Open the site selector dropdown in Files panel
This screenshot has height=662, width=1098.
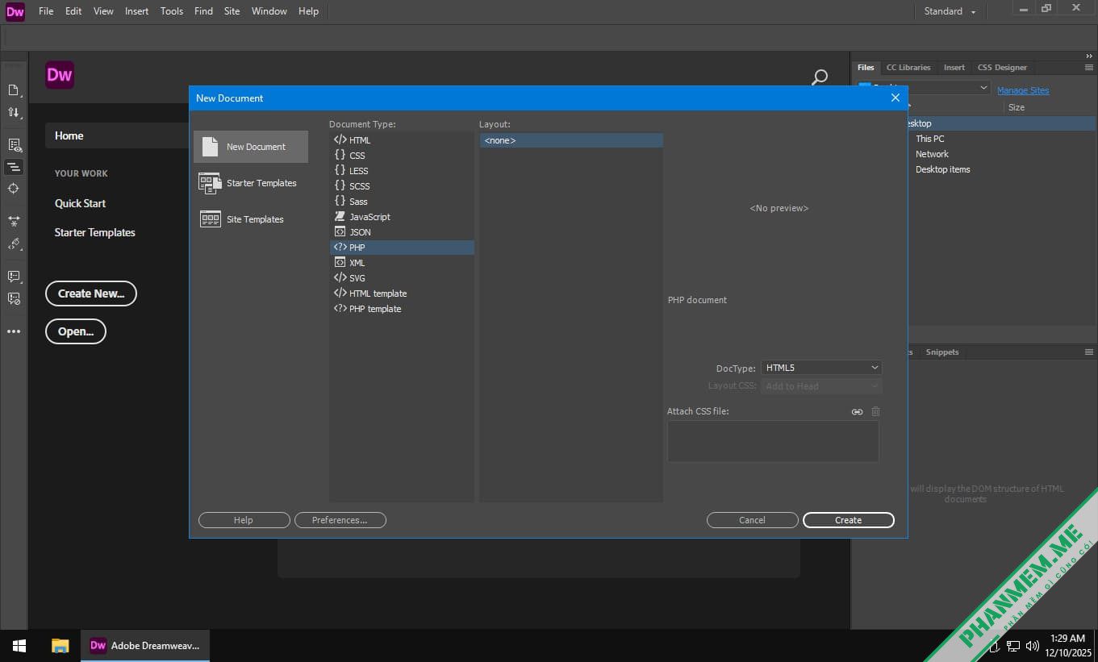click(924, 88)
